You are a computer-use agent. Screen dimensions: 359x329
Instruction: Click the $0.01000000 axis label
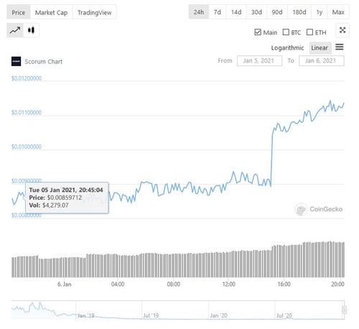click(27, 147)
